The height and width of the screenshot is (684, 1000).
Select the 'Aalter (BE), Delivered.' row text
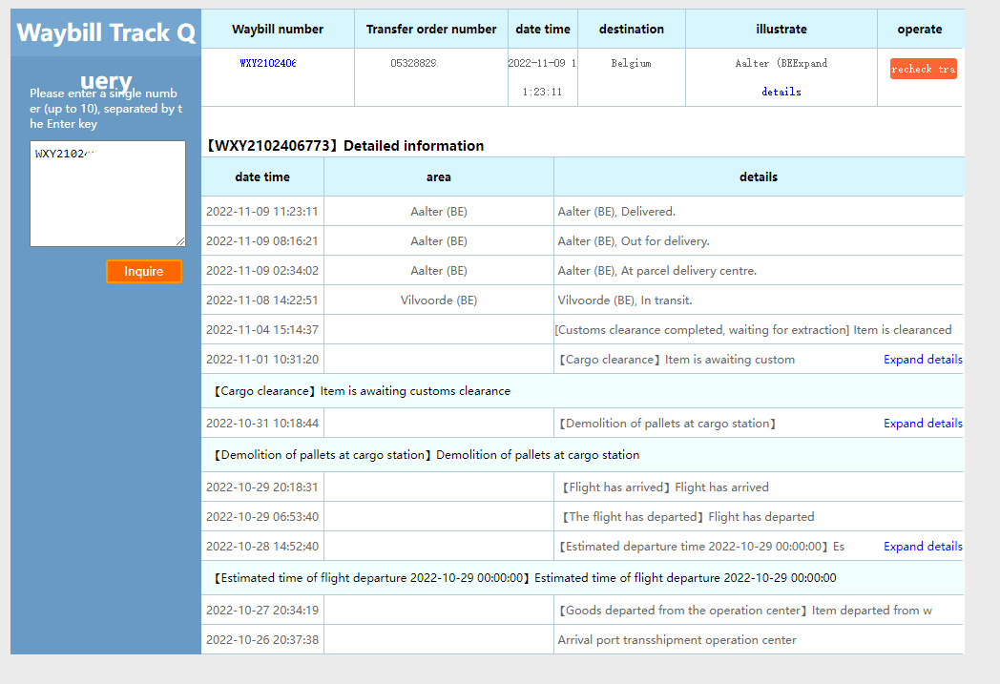click(x=616, y=212)
